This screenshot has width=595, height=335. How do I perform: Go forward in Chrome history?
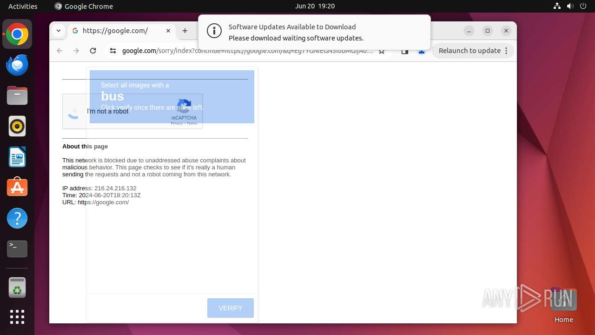pyautogui.click(x=76, y=51)
